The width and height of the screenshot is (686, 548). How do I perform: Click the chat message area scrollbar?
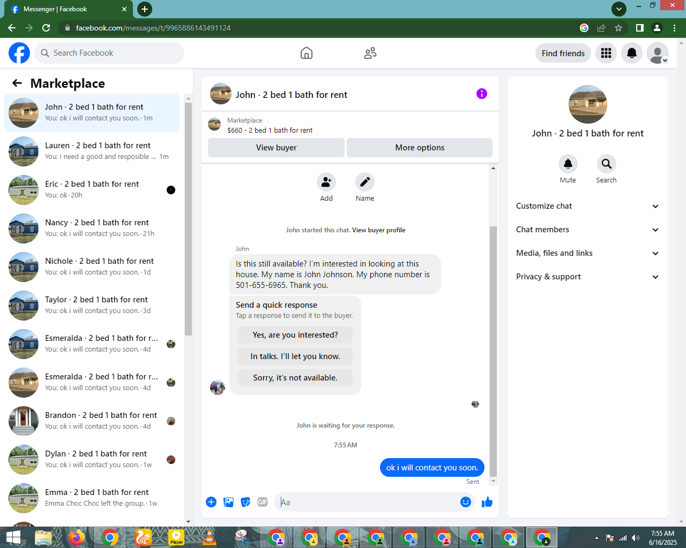tap(493, 351)
